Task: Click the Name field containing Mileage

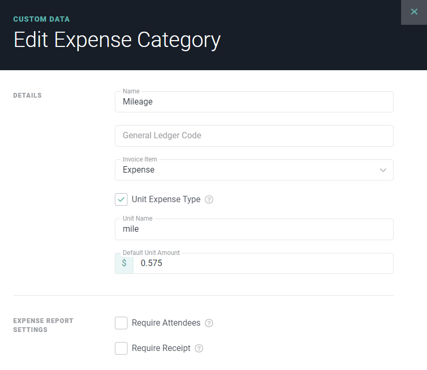Action: [254, 102]
